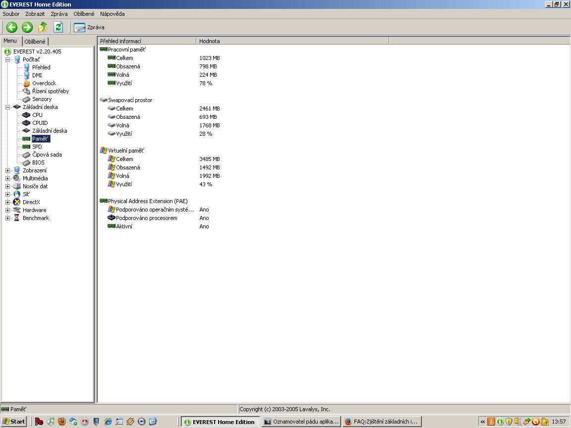Click the SPD memory module icon
This screenshot has height=428, width=571.
tap(26, 147)
